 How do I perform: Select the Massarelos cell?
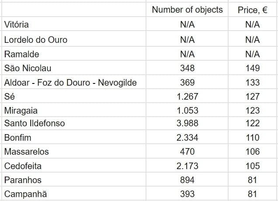tap(26, 152)
